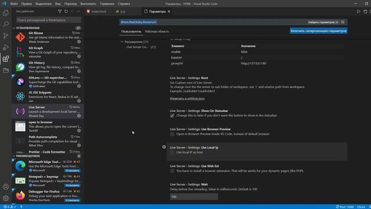Click Изменить в settings.json link
This screenshot has width=371, height=209.
click(187, 98)
